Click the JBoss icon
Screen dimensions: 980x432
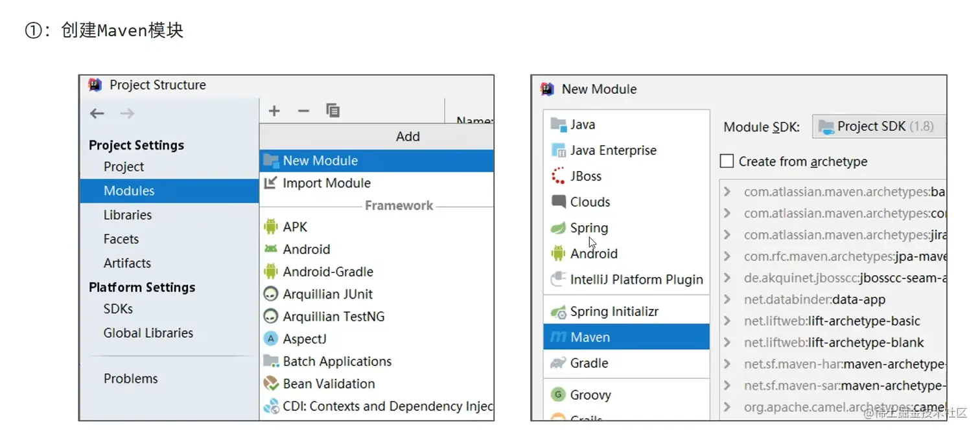(558, 176)
